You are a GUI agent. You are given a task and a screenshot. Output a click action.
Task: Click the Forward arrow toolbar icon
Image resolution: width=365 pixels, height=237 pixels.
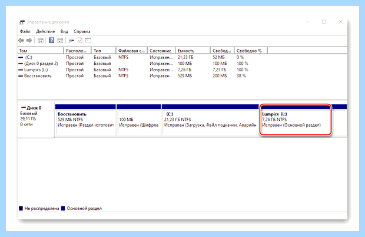(x=29, y=41)
